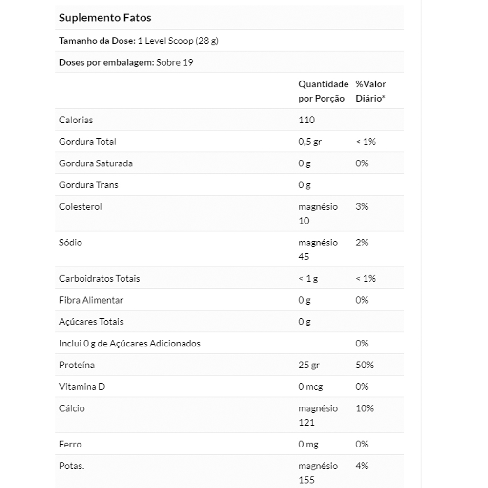
Task: Select the "Tamanho da Dose" label
Action: tap(97, 41)
